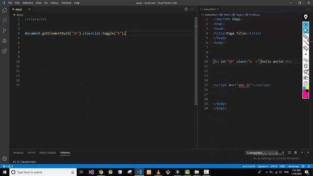Click Ln 4, Col 53 in status bar

pyautogui.click(x=249, y=166)
